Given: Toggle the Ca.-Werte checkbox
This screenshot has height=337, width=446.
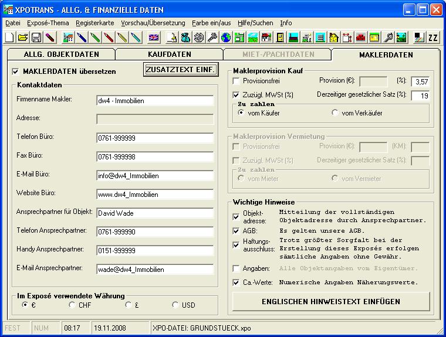Looking at the screenshot, I should (236, 282).
